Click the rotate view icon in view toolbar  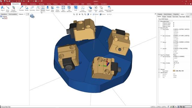[77, 14]
